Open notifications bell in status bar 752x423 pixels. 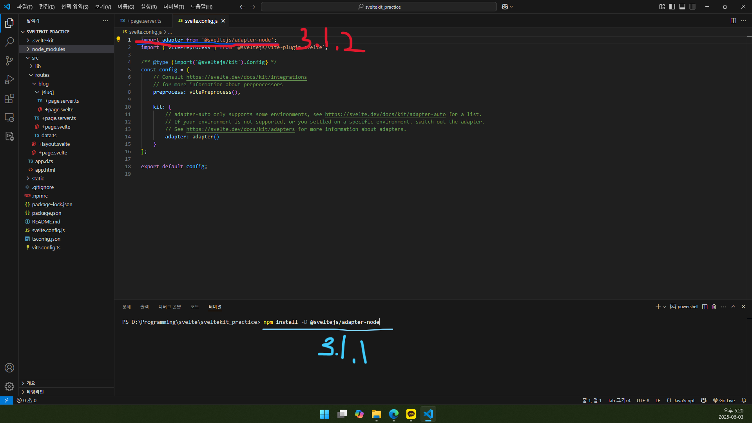tap(744, 400)
